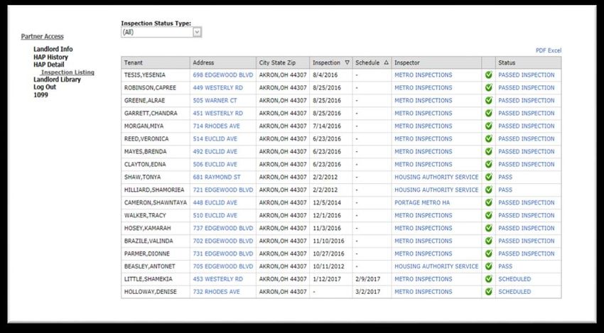Click green check icon in MAYES,BRENDA row
This screenshot has height=333, width=604.
[x=488, y=151]
